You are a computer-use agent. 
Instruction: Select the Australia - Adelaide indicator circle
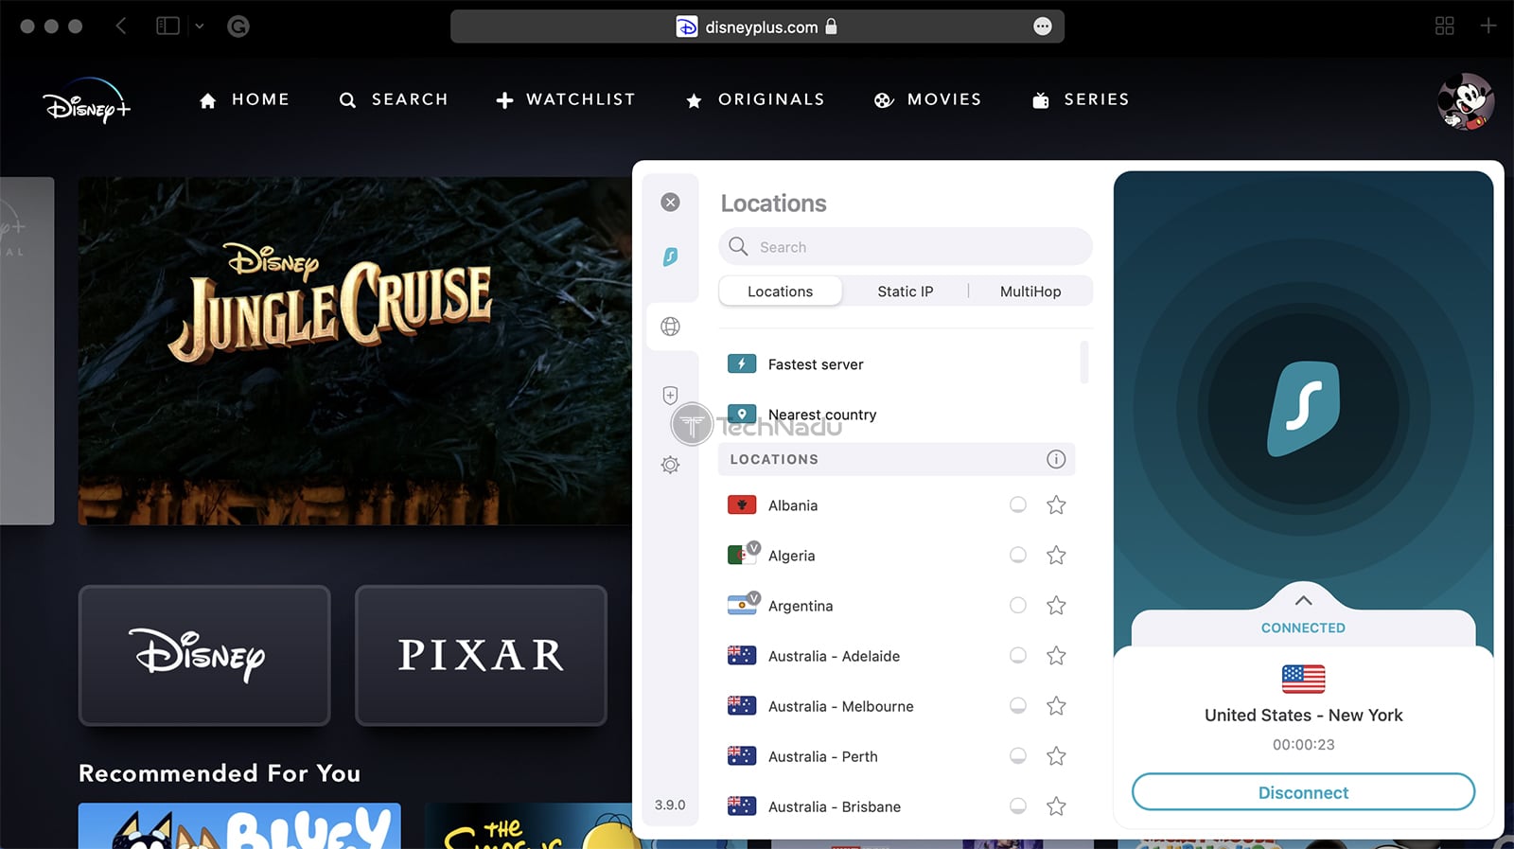coord(1018,656)
